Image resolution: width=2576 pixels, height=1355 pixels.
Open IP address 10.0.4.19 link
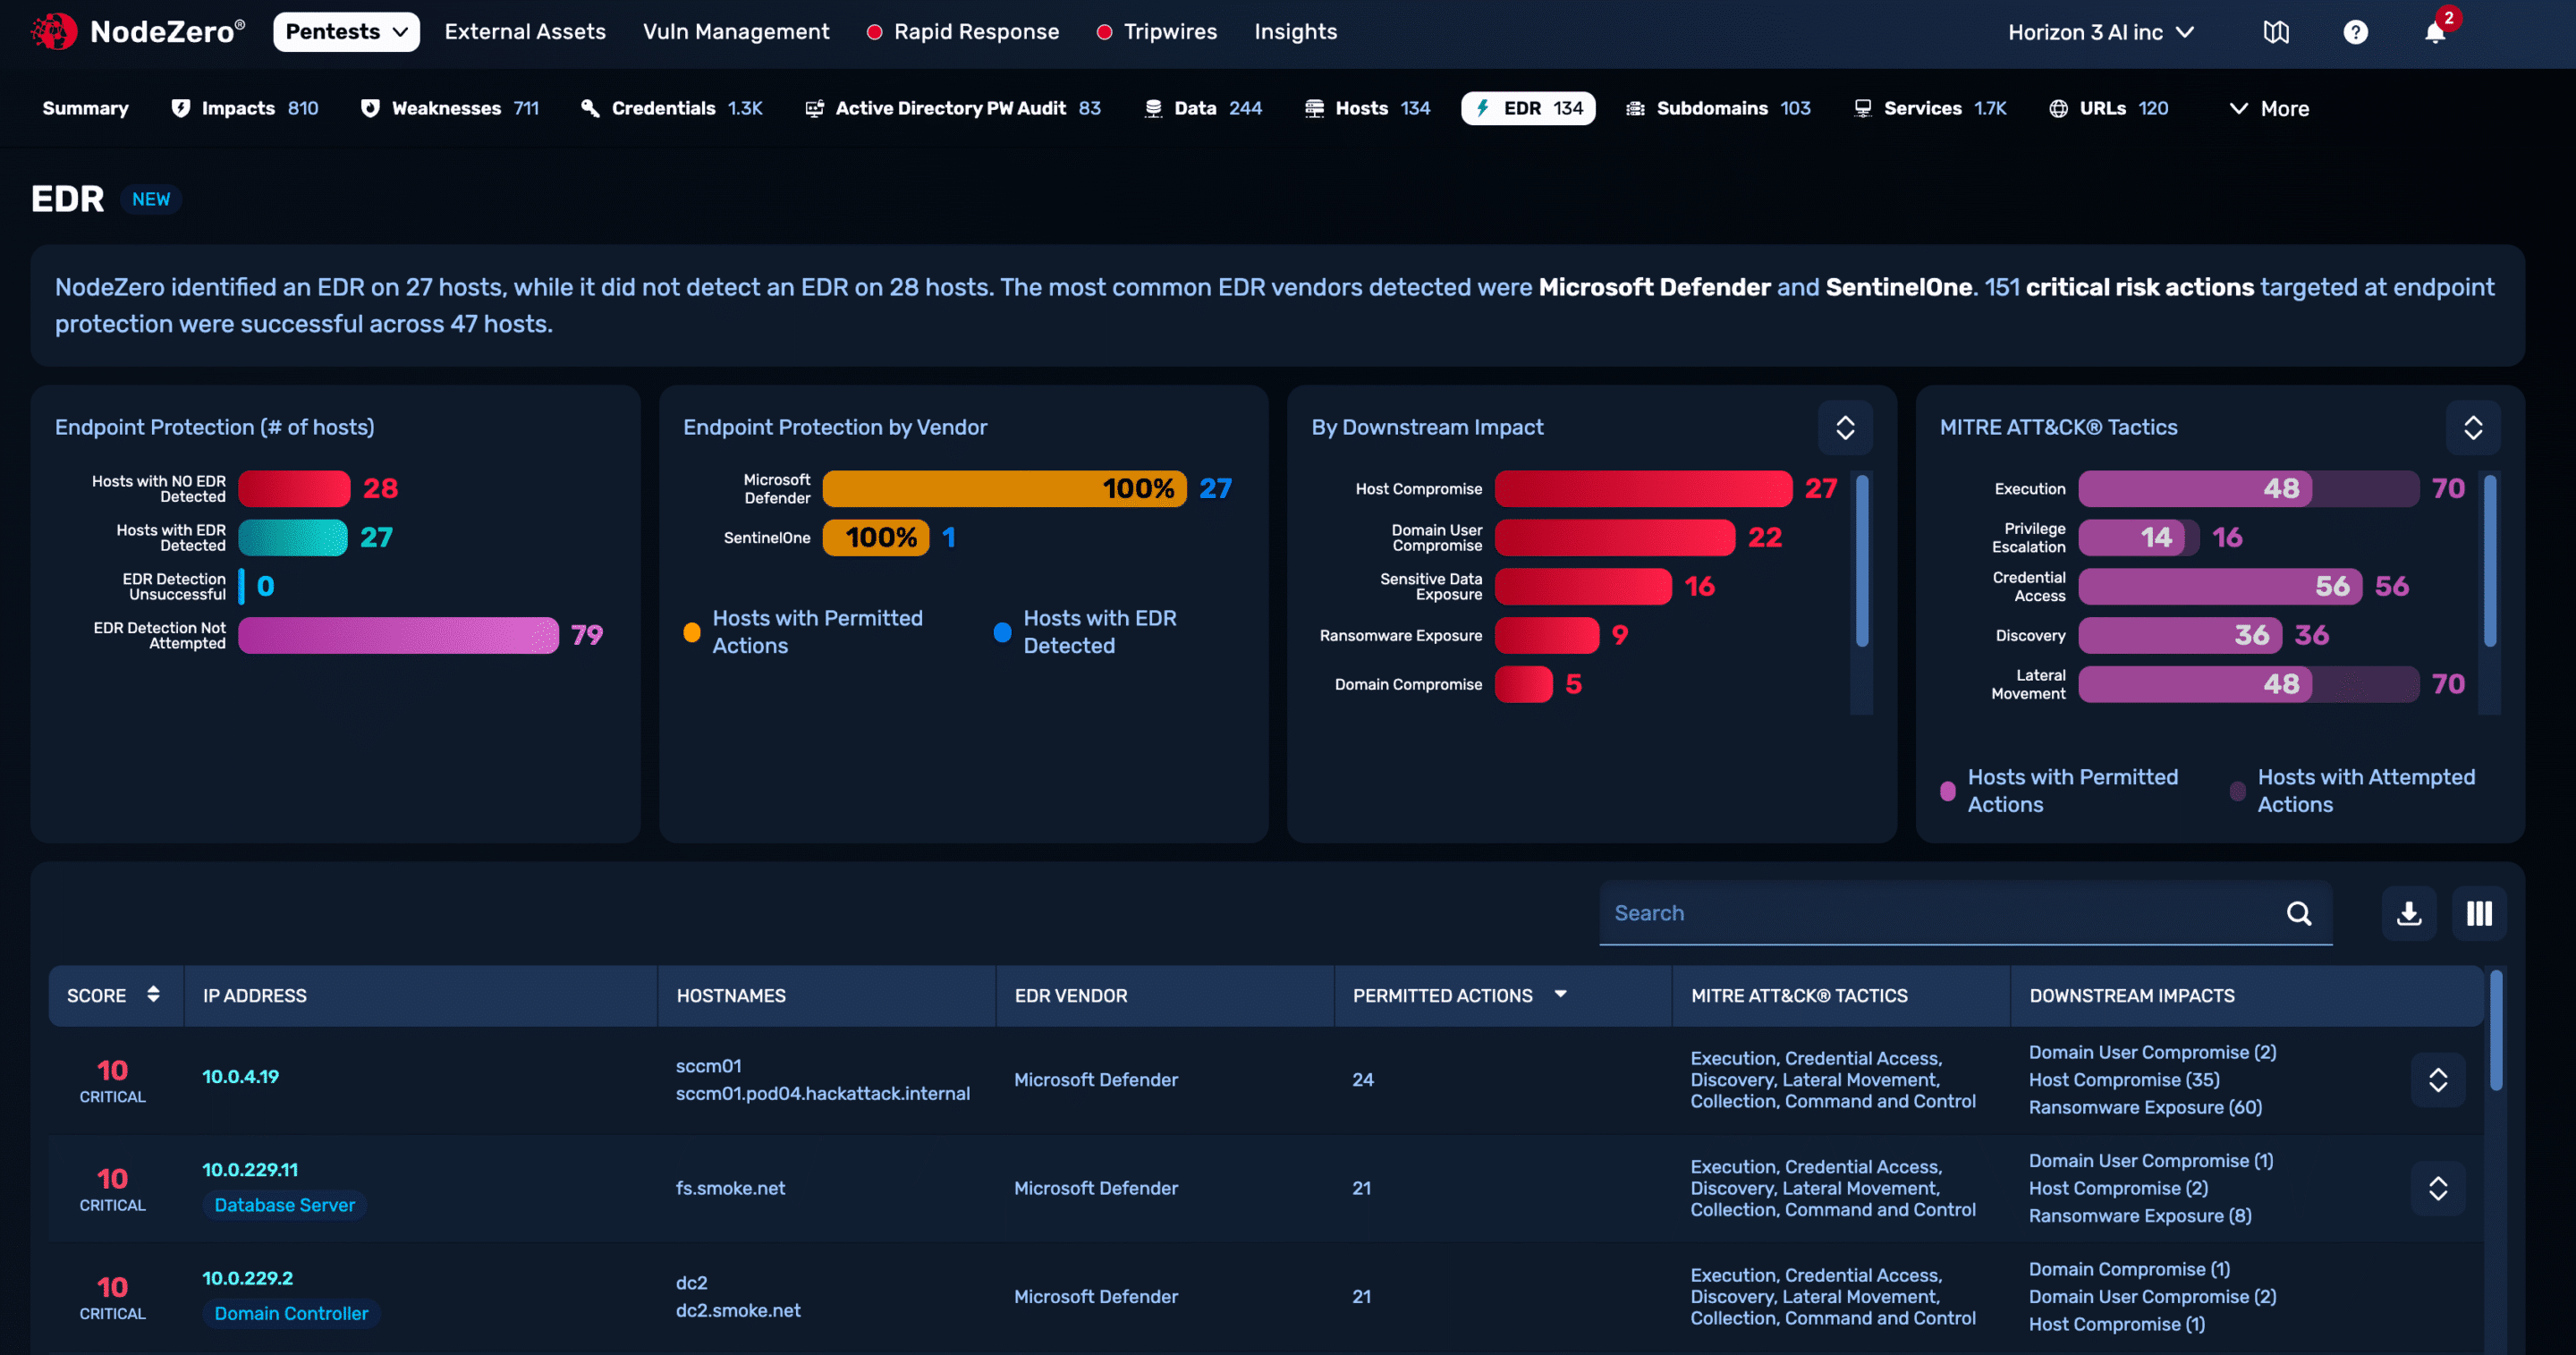click(240, 1076)
